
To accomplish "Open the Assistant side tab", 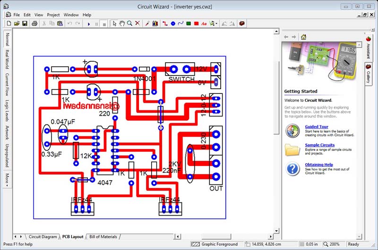I will pyautogui.click(x=369, y=48).
